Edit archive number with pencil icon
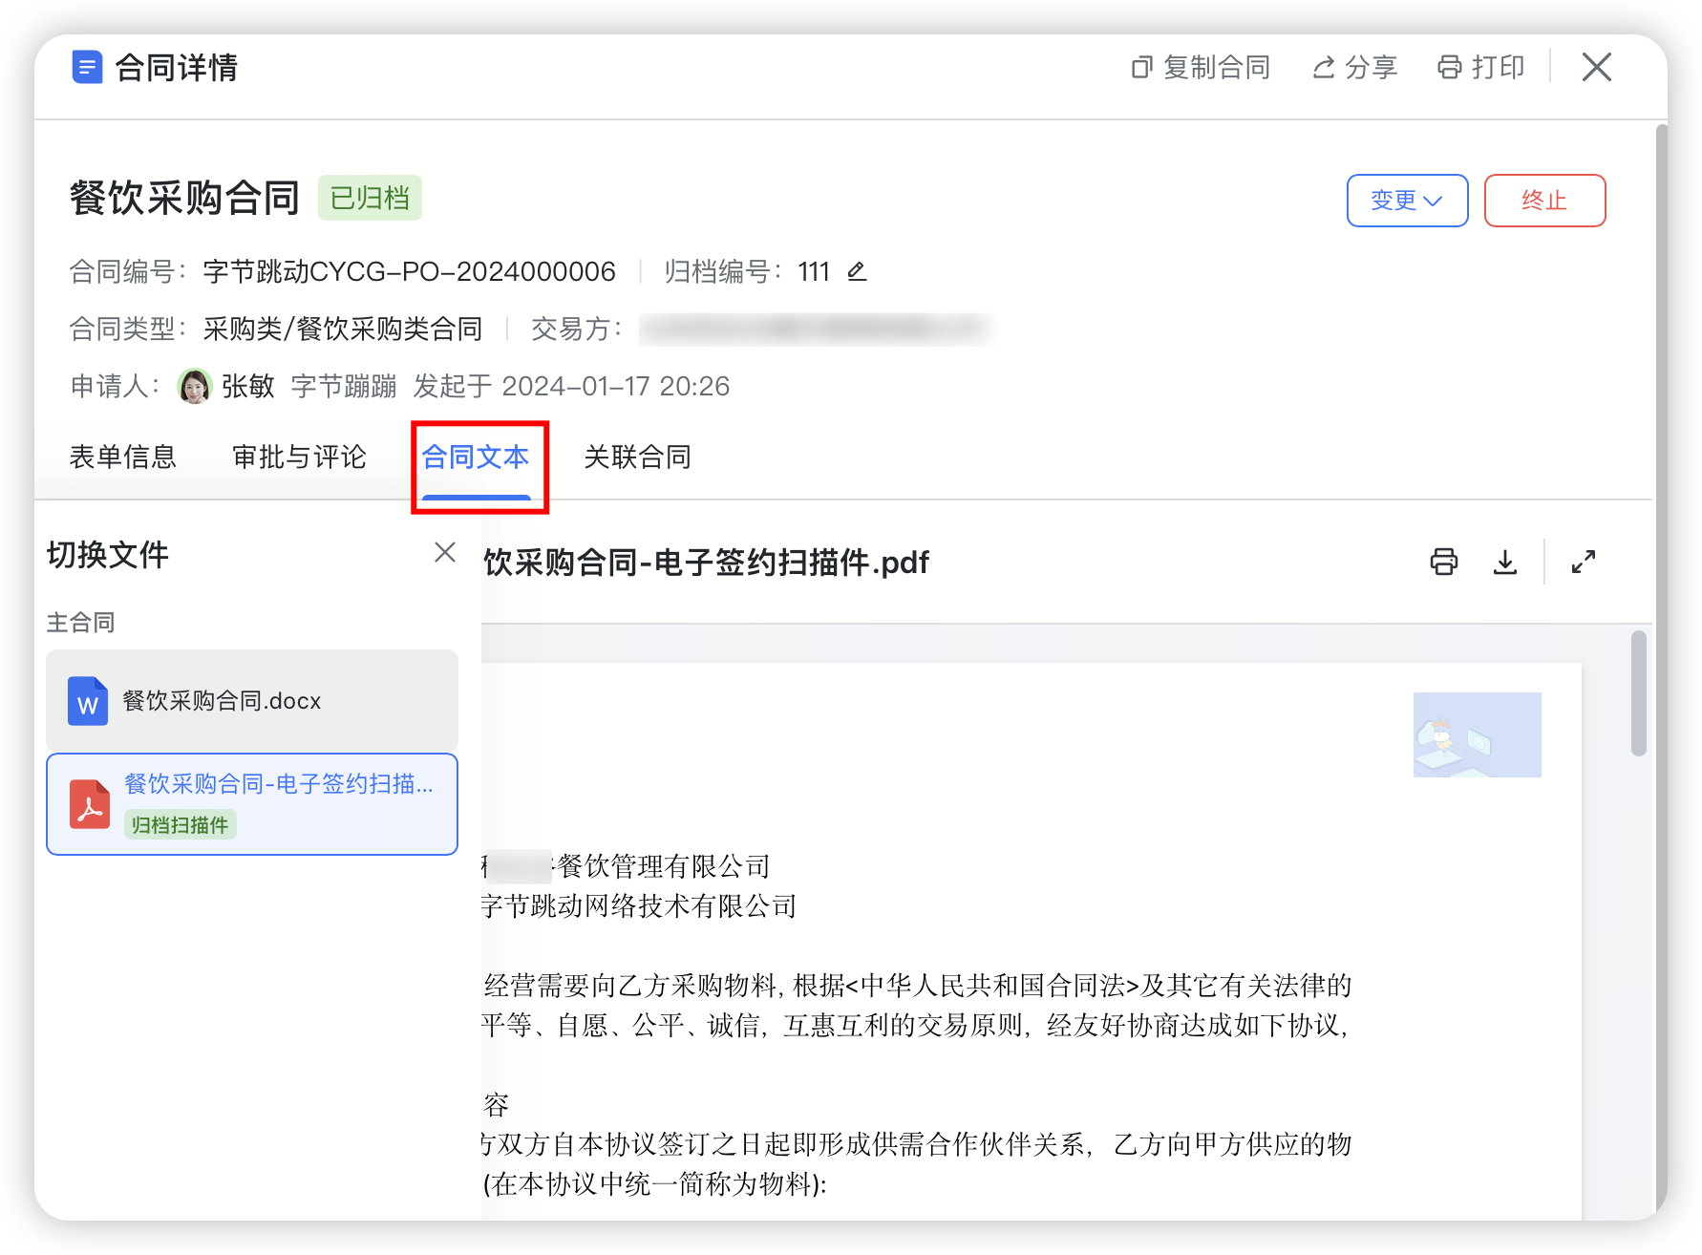 (x=857, y=272)
